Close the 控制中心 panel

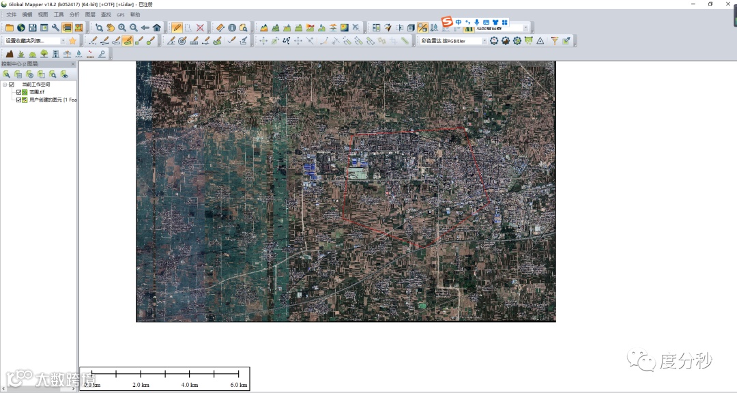[73, 64]
